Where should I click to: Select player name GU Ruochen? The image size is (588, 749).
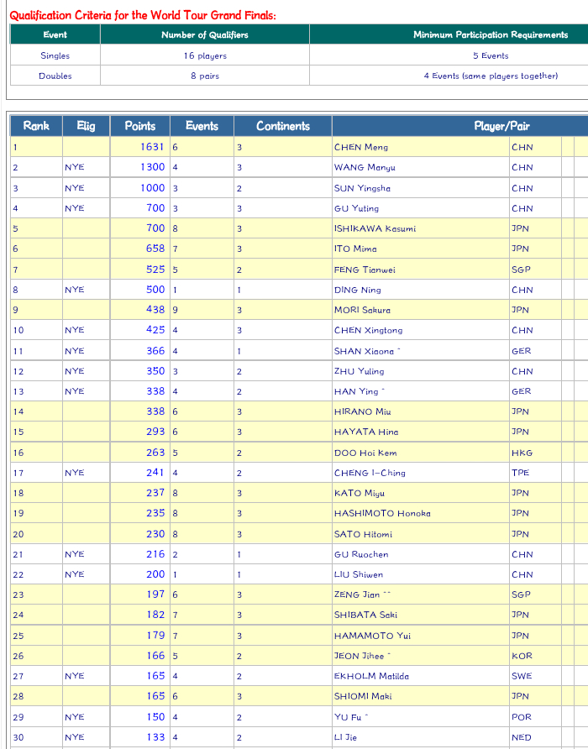tap(361, 554)
